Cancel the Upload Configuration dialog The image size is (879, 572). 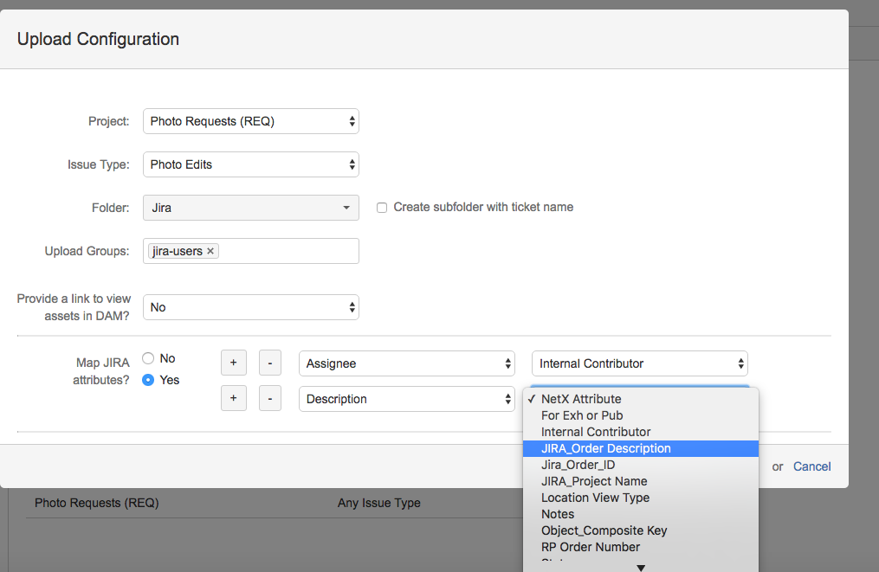click(811, 466)
